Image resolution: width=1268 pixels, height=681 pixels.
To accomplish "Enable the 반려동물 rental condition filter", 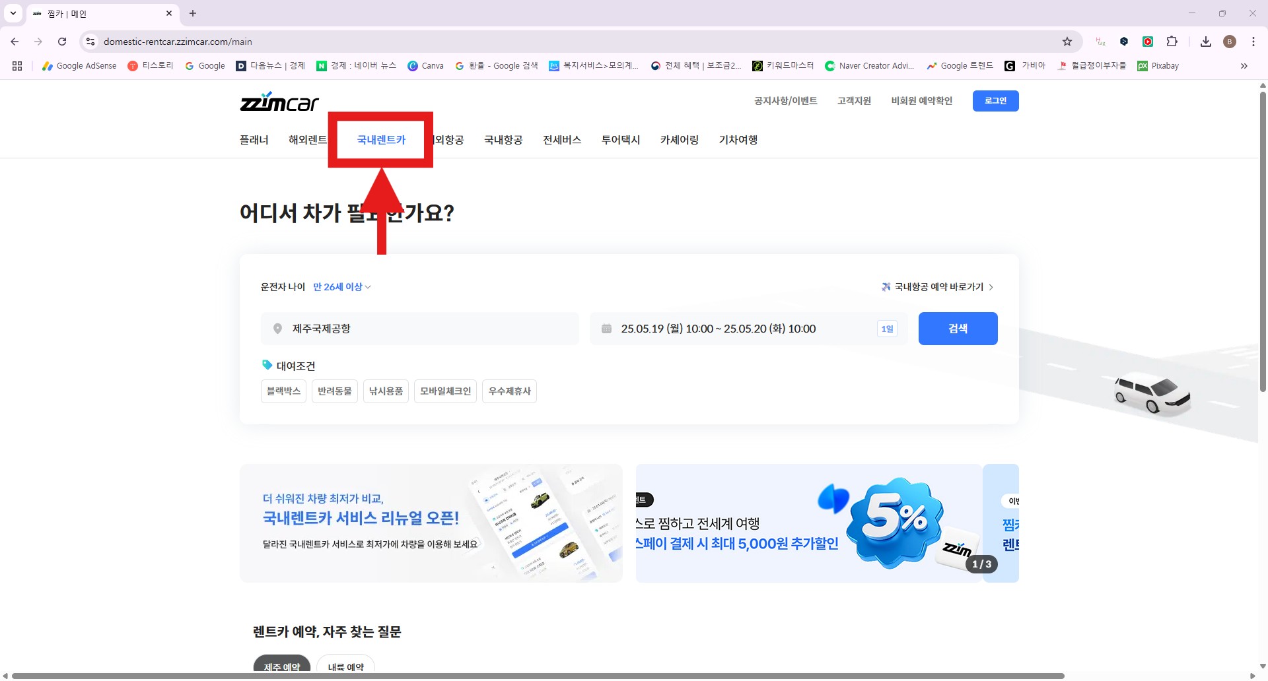I will [334, 391].
